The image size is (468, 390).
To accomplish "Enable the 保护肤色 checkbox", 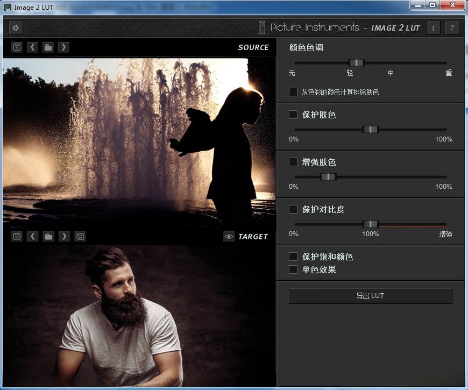I will [293, 115].
